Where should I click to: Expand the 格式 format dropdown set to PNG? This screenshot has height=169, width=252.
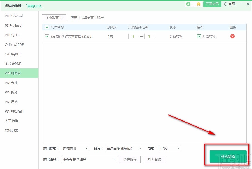pos(170,149)
